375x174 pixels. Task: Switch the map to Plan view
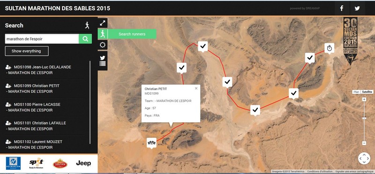tap(356, 92)
